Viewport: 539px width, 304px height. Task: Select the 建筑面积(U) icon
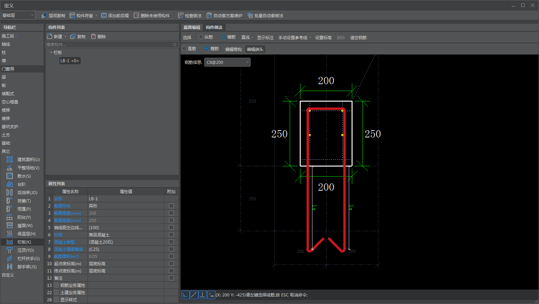point(10,159)
